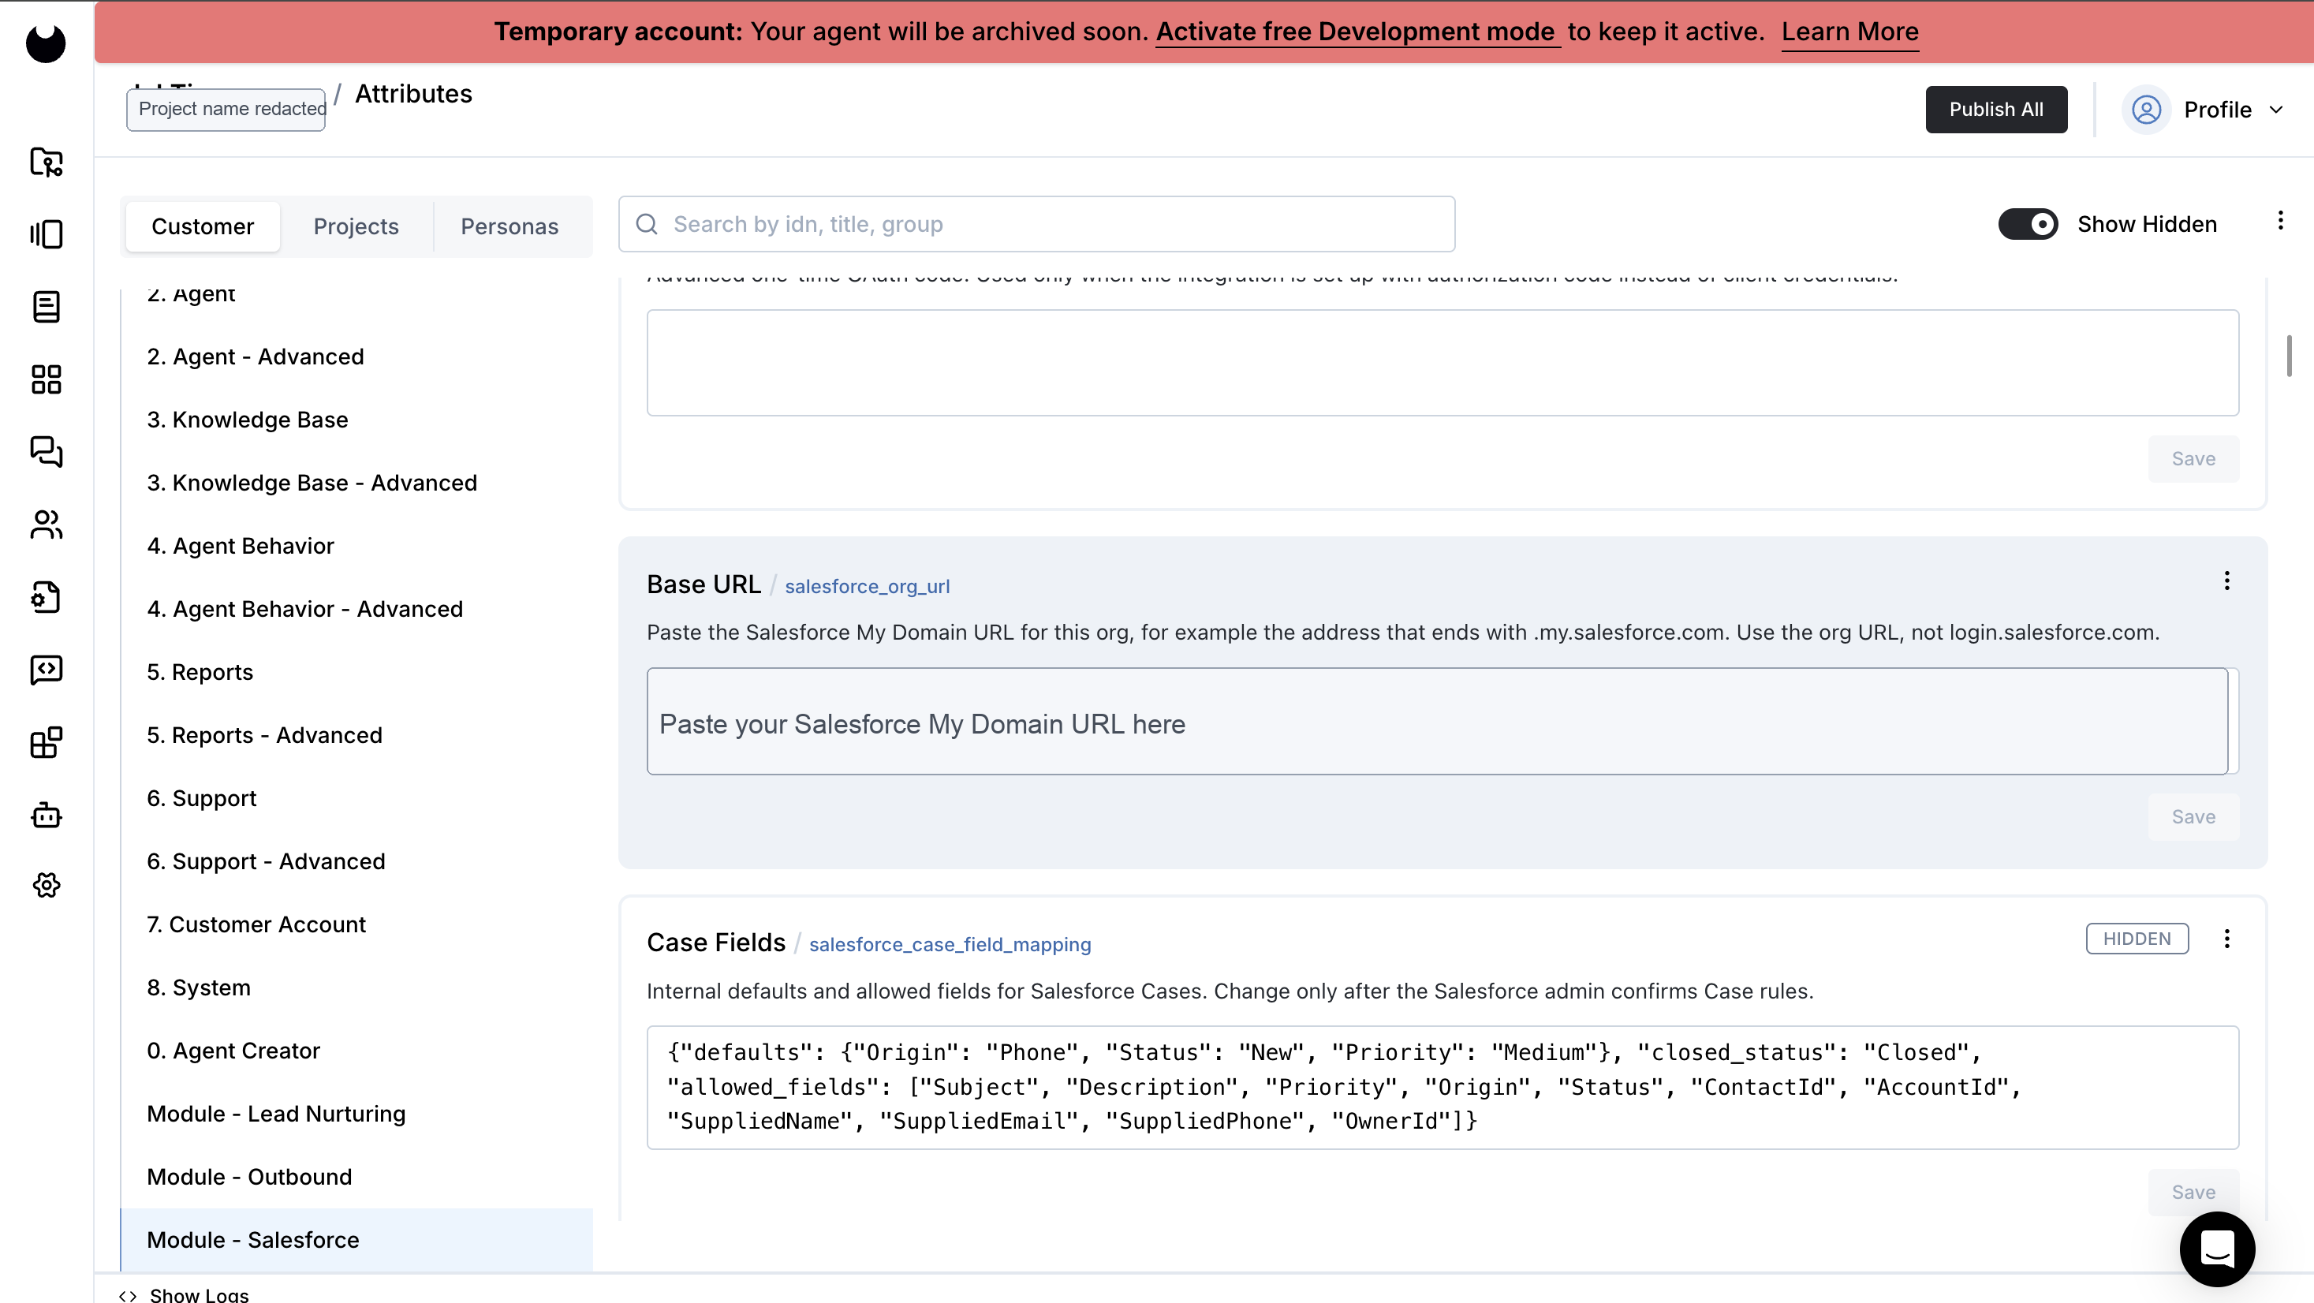2314x1303 pixels.
Task: Click Save under the OAuth code text area
Action: pyautogui.click(x=2193, y=458)
